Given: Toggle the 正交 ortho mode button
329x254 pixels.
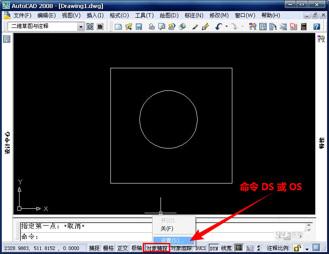Looking at the screenshot, I should (122, 248).
